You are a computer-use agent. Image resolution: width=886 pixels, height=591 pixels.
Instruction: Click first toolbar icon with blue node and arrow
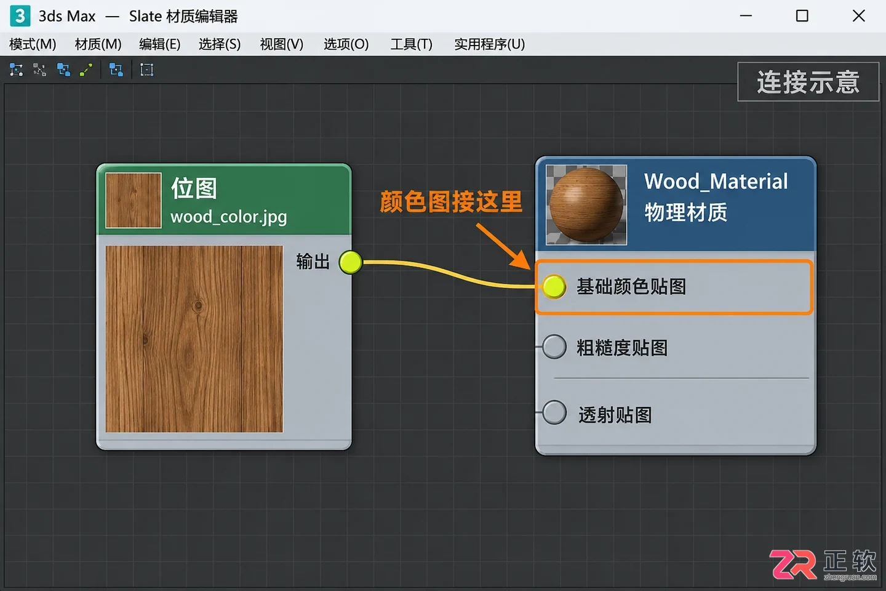(x=17, y=70)
